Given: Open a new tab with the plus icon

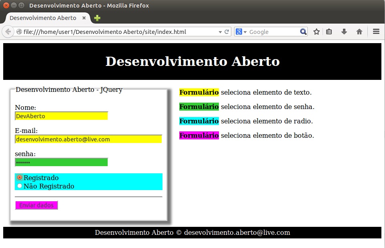Looking at the screenshot, I should coord(97,18).
